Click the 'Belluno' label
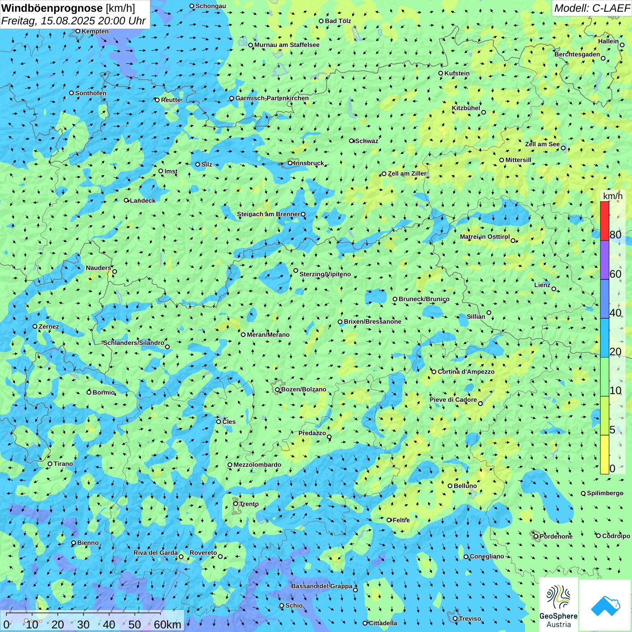This screenshot has width=632, height=632. 465,486
